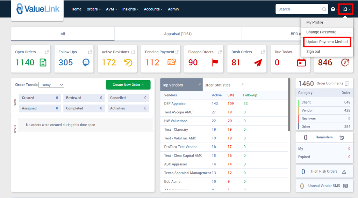Click the Reminders alarm clock icon

pos(342,138)
